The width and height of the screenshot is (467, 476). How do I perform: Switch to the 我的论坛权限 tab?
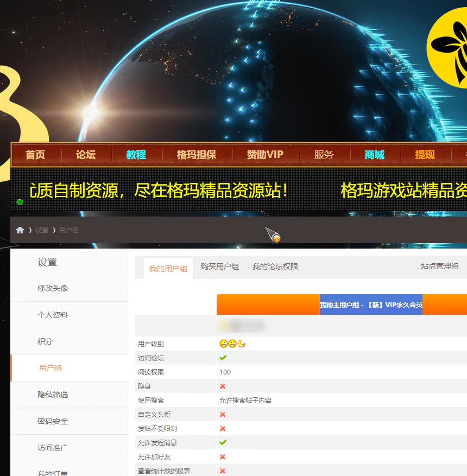click(275, 266)
